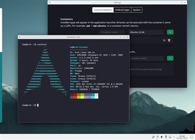Screen dimensions: 195x140
Task: Click the 'neofetch' command text in terminal
Action: (x=42, y=45)
